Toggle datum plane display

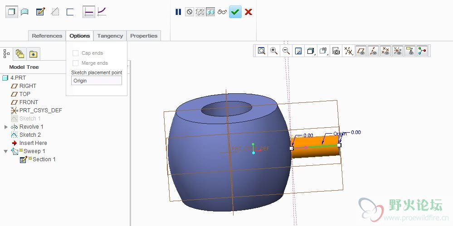pos(361,51)
